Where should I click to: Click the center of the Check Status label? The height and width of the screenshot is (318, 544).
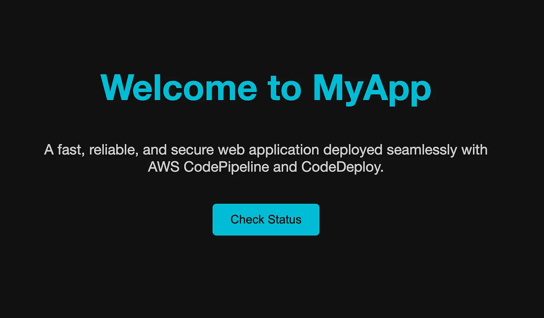coord(266,219)
